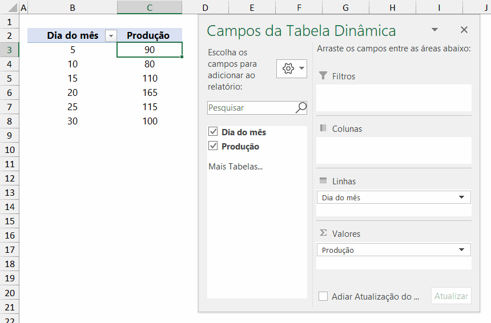Enable Adiar Atualização do layout checkbox
Image resolution: width=491 pixels, height=323 pixels.
coord(323,296)
